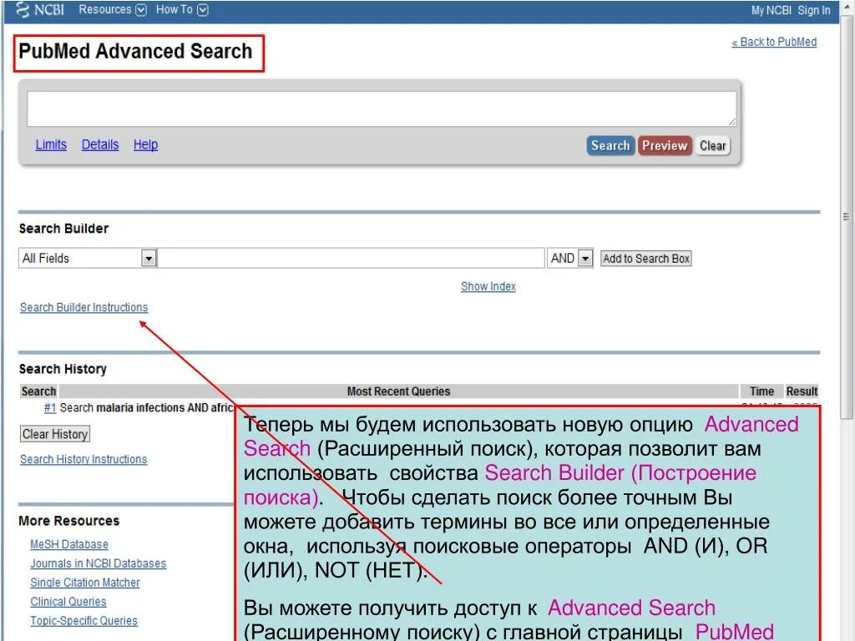Focus the Search Builder term field

point(352,258)
